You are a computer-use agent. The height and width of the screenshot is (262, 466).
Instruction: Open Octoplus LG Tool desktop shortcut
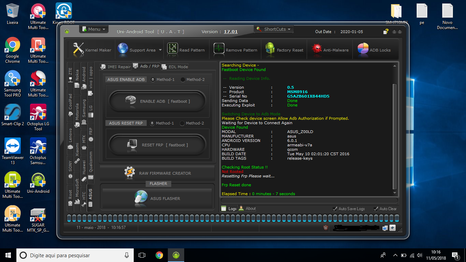pos(38,118)
